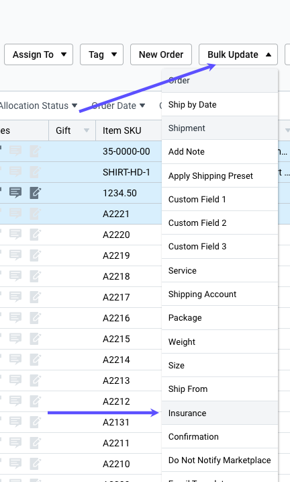Open the Assign To dropdown
Viewport: 290px width, 482px height.
(38, 54)
